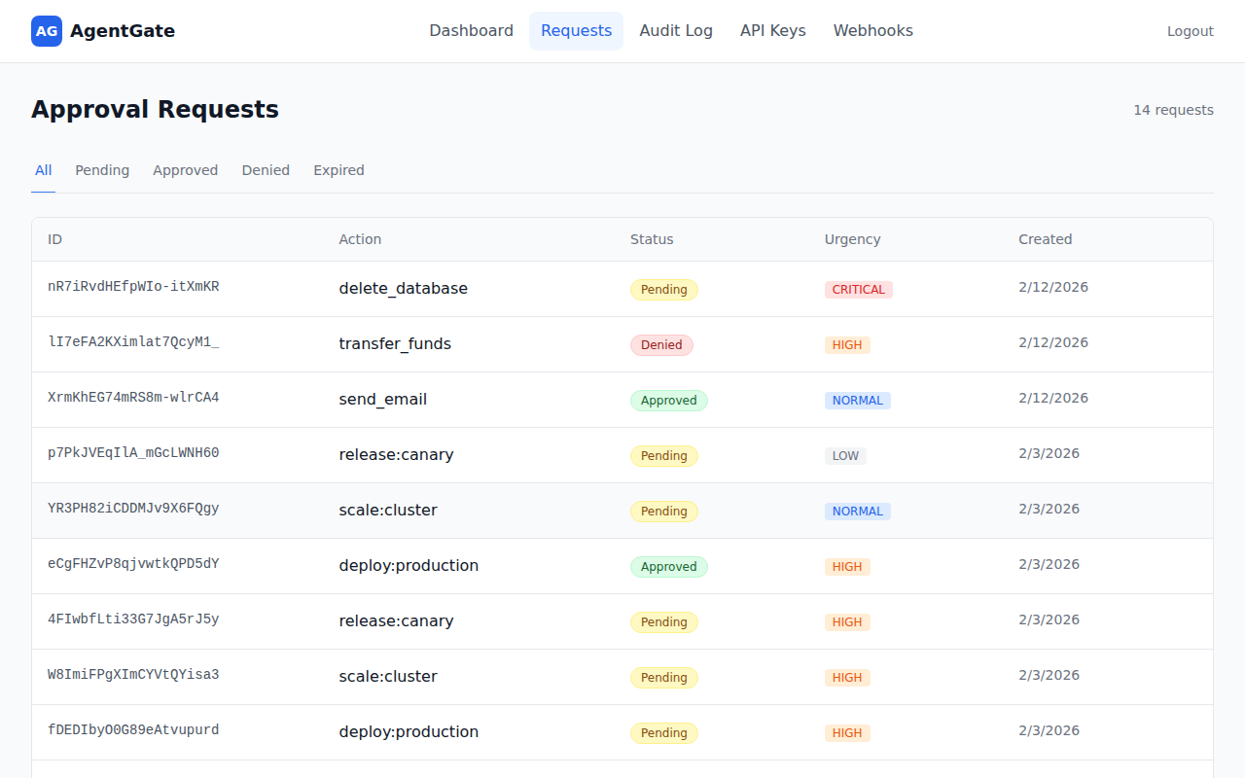Image resolution: width=1245 pixels, height=778 pixels.
Task: Open the Webhooks section
Action: pyautogui.click(x=873, y=31)
